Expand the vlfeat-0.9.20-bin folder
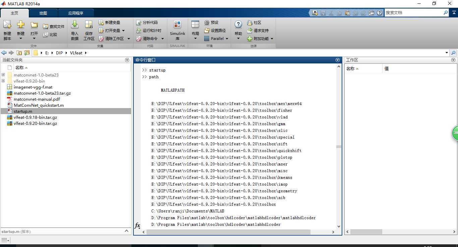 click(x=3, y=81)
